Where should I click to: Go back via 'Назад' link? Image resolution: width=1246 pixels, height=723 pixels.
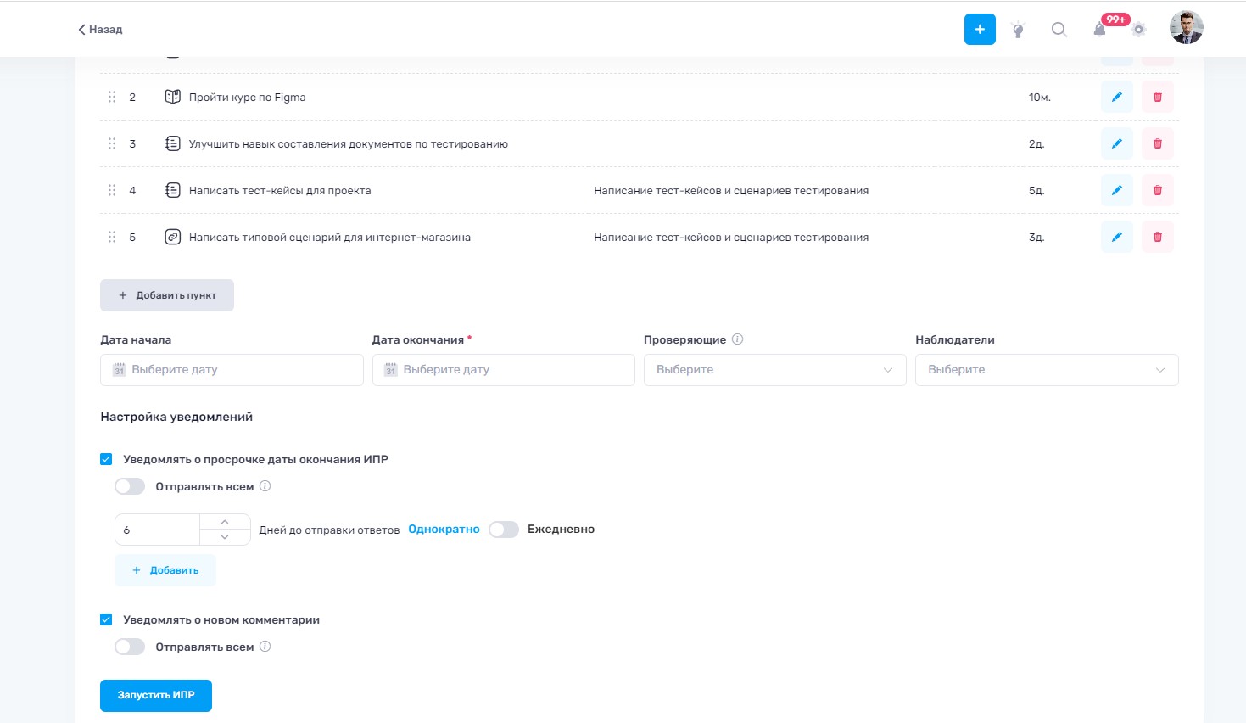(x=100, y=30)
